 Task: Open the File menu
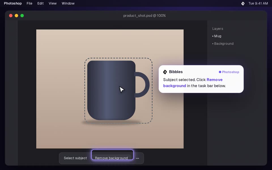pyautogui.click(x=29, y=3)
